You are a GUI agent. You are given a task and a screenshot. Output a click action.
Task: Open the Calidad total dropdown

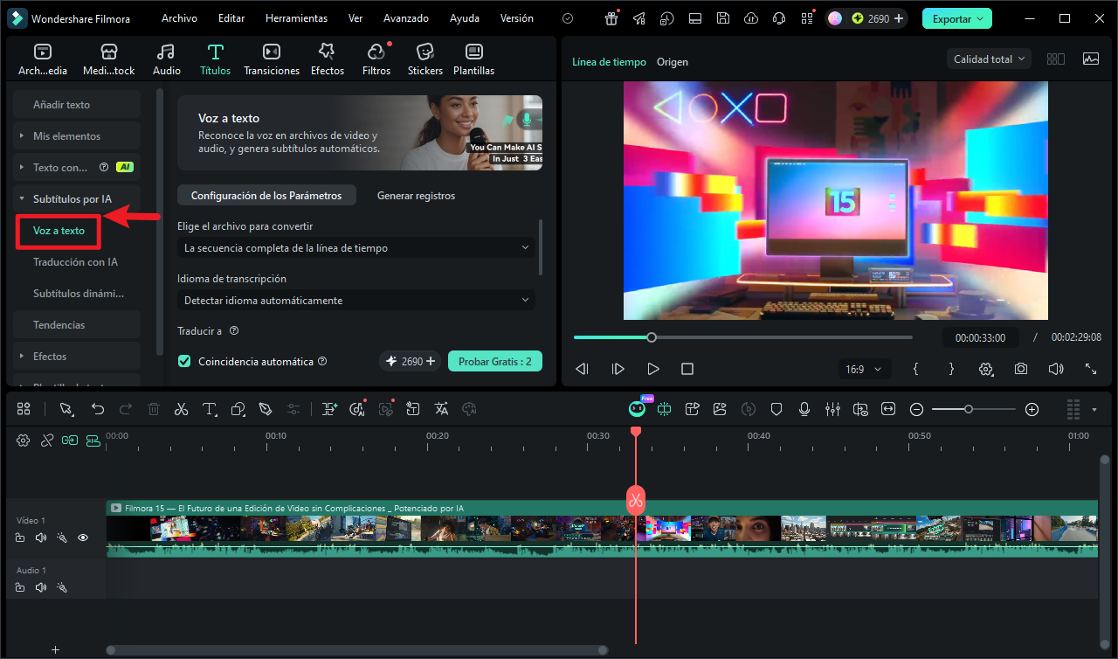(989, 59)
